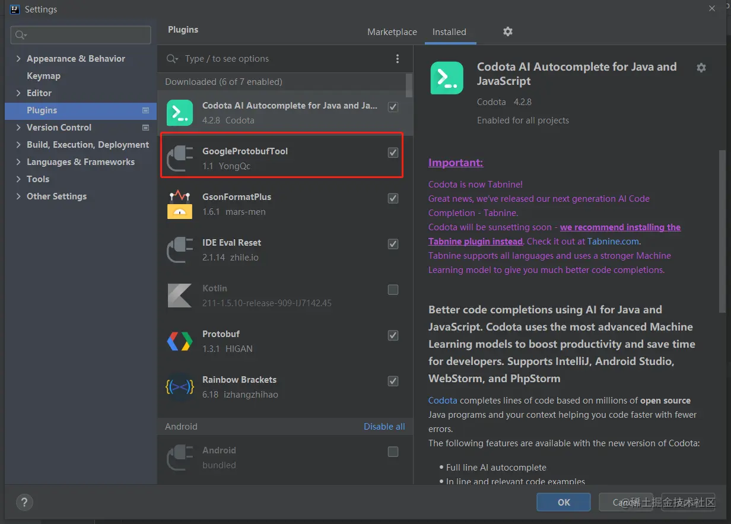Expand Languages & Frameworks section
Image resolution: width=731 pixels, height=524 pixels.
[x=18, y=162]
